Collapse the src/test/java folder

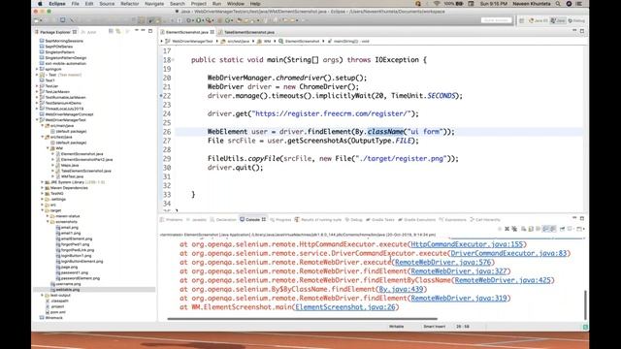coord(43,137)
